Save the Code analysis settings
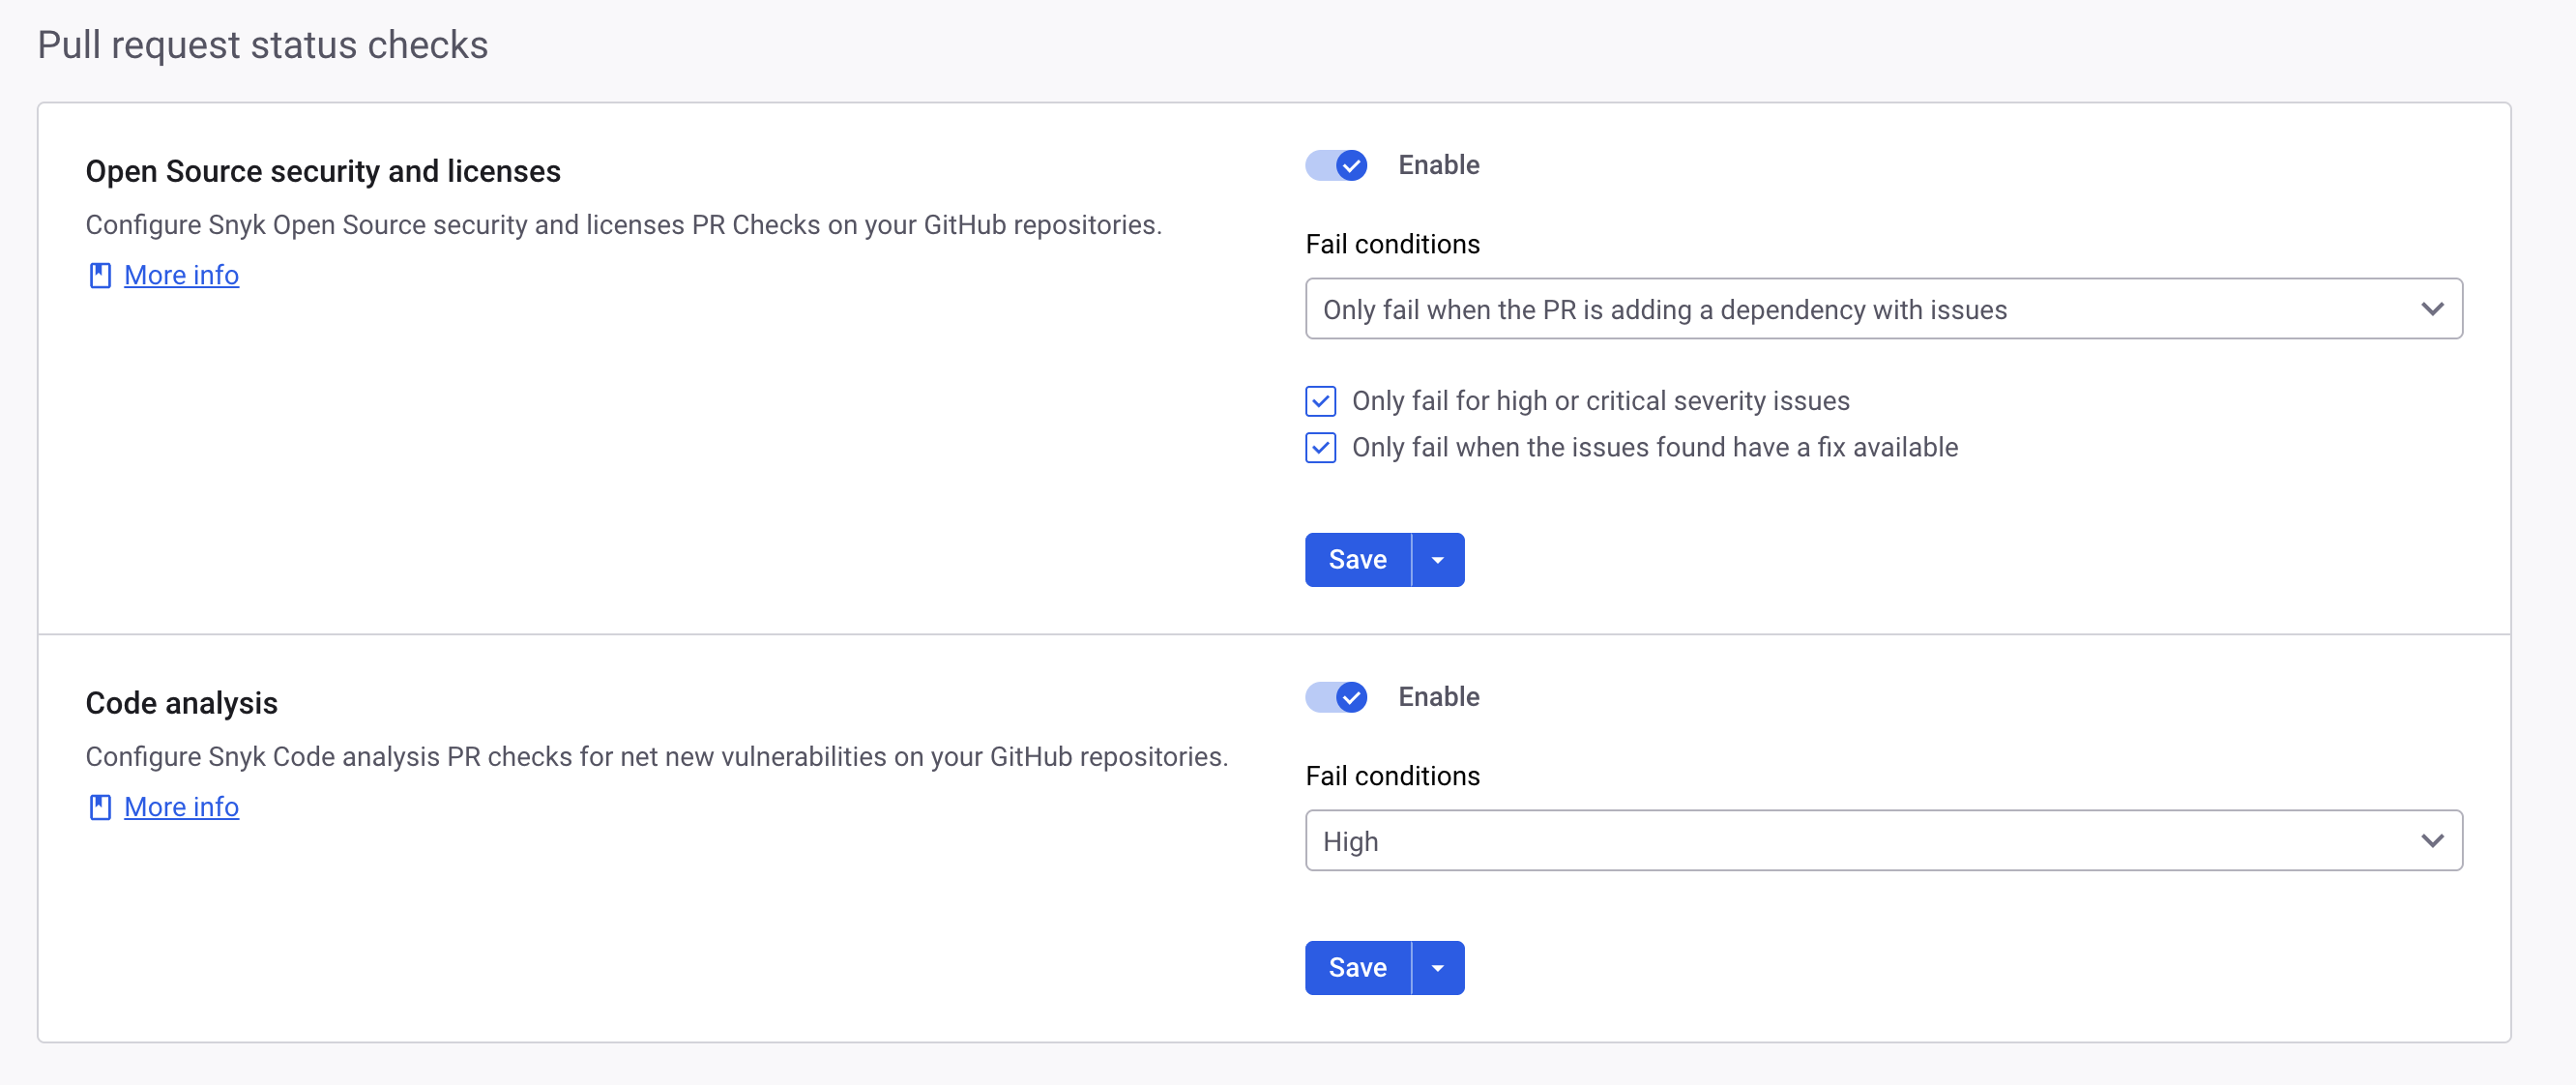 coord(1358,968)
